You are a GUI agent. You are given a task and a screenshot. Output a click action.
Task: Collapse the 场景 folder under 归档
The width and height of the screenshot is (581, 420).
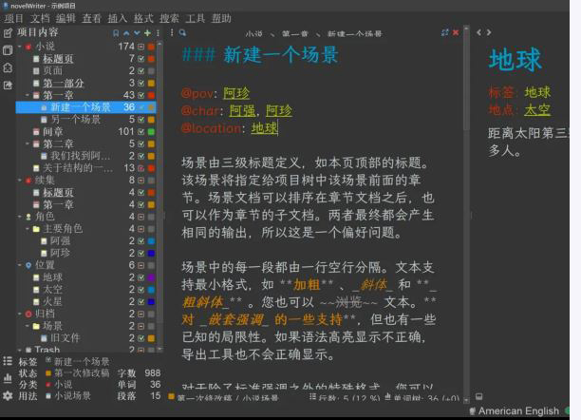point(28,326)
